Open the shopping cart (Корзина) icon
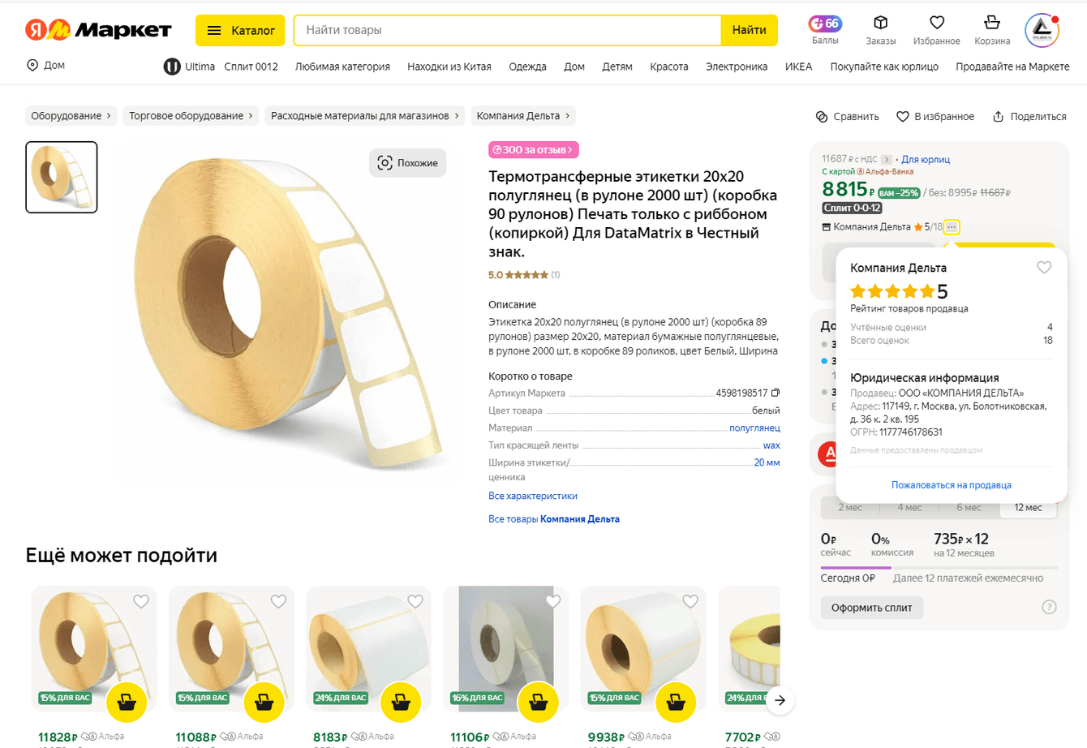1087x748 pixels. tap(991, 23)
